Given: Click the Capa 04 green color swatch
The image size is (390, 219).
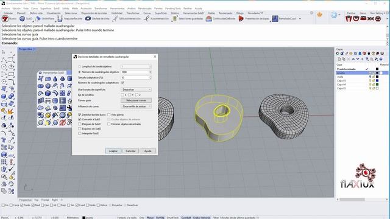Looking at the screenshot, I should click(377, 85).
